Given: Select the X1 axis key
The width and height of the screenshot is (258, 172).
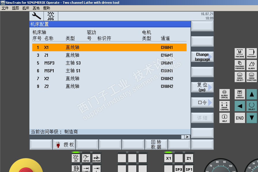Looking at the screenshot, I should tap(168, 158).
